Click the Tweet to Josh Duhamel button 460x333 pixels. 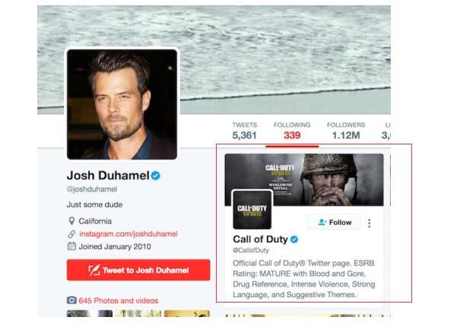[x=138, y=270]
